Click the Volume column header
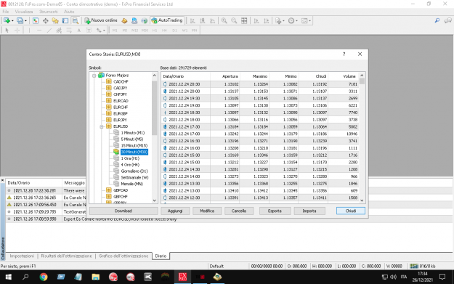Image resolution: width=454 pixels, height=284 pixels. 344,76
